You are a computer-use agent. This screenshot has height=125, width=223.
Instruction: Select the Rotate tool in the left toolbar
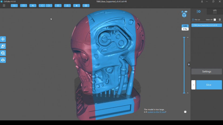[x=3, y=46]
